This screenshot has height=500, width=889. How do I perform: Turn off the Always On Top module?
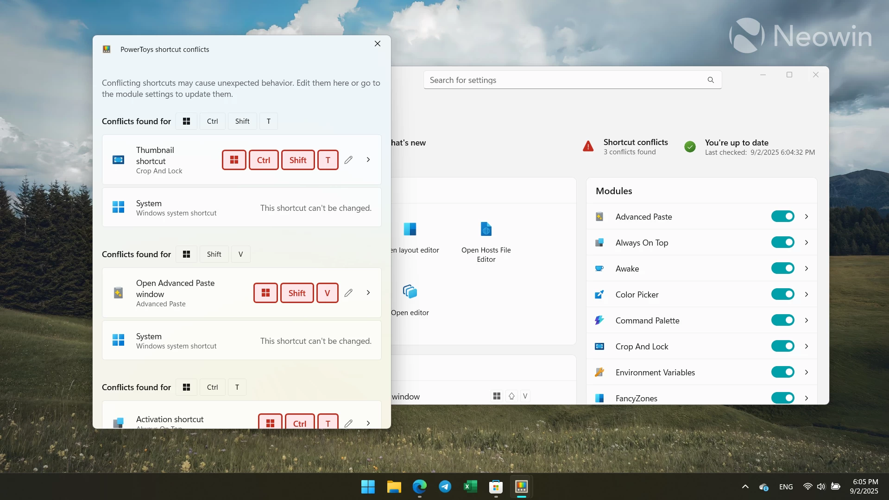tap(782, 242)
